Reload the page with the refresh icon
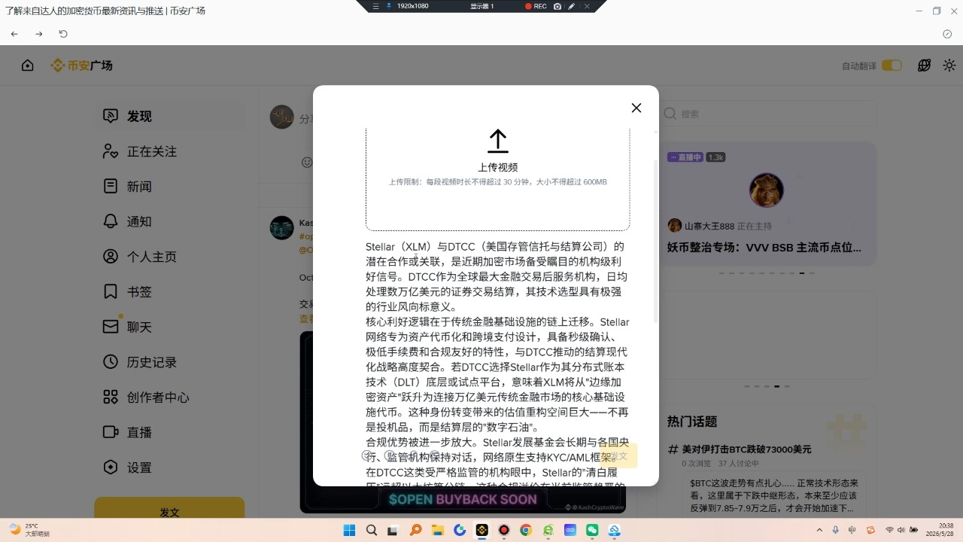The width and height of the screenshot is (963, 542). pyautogui.click(x=63, y=34)
